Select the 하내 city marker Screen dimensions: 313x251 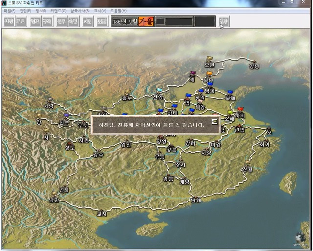[172, 110]
